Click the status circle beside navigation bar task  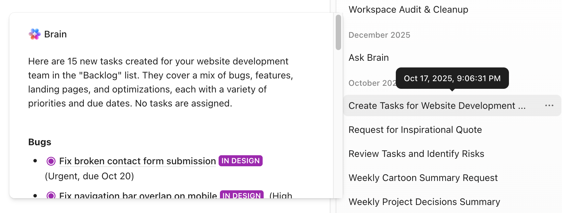tap(51, 195)
